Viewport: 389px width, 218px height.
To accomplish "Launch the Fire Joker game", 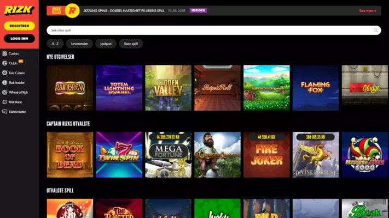I will 266,155.
